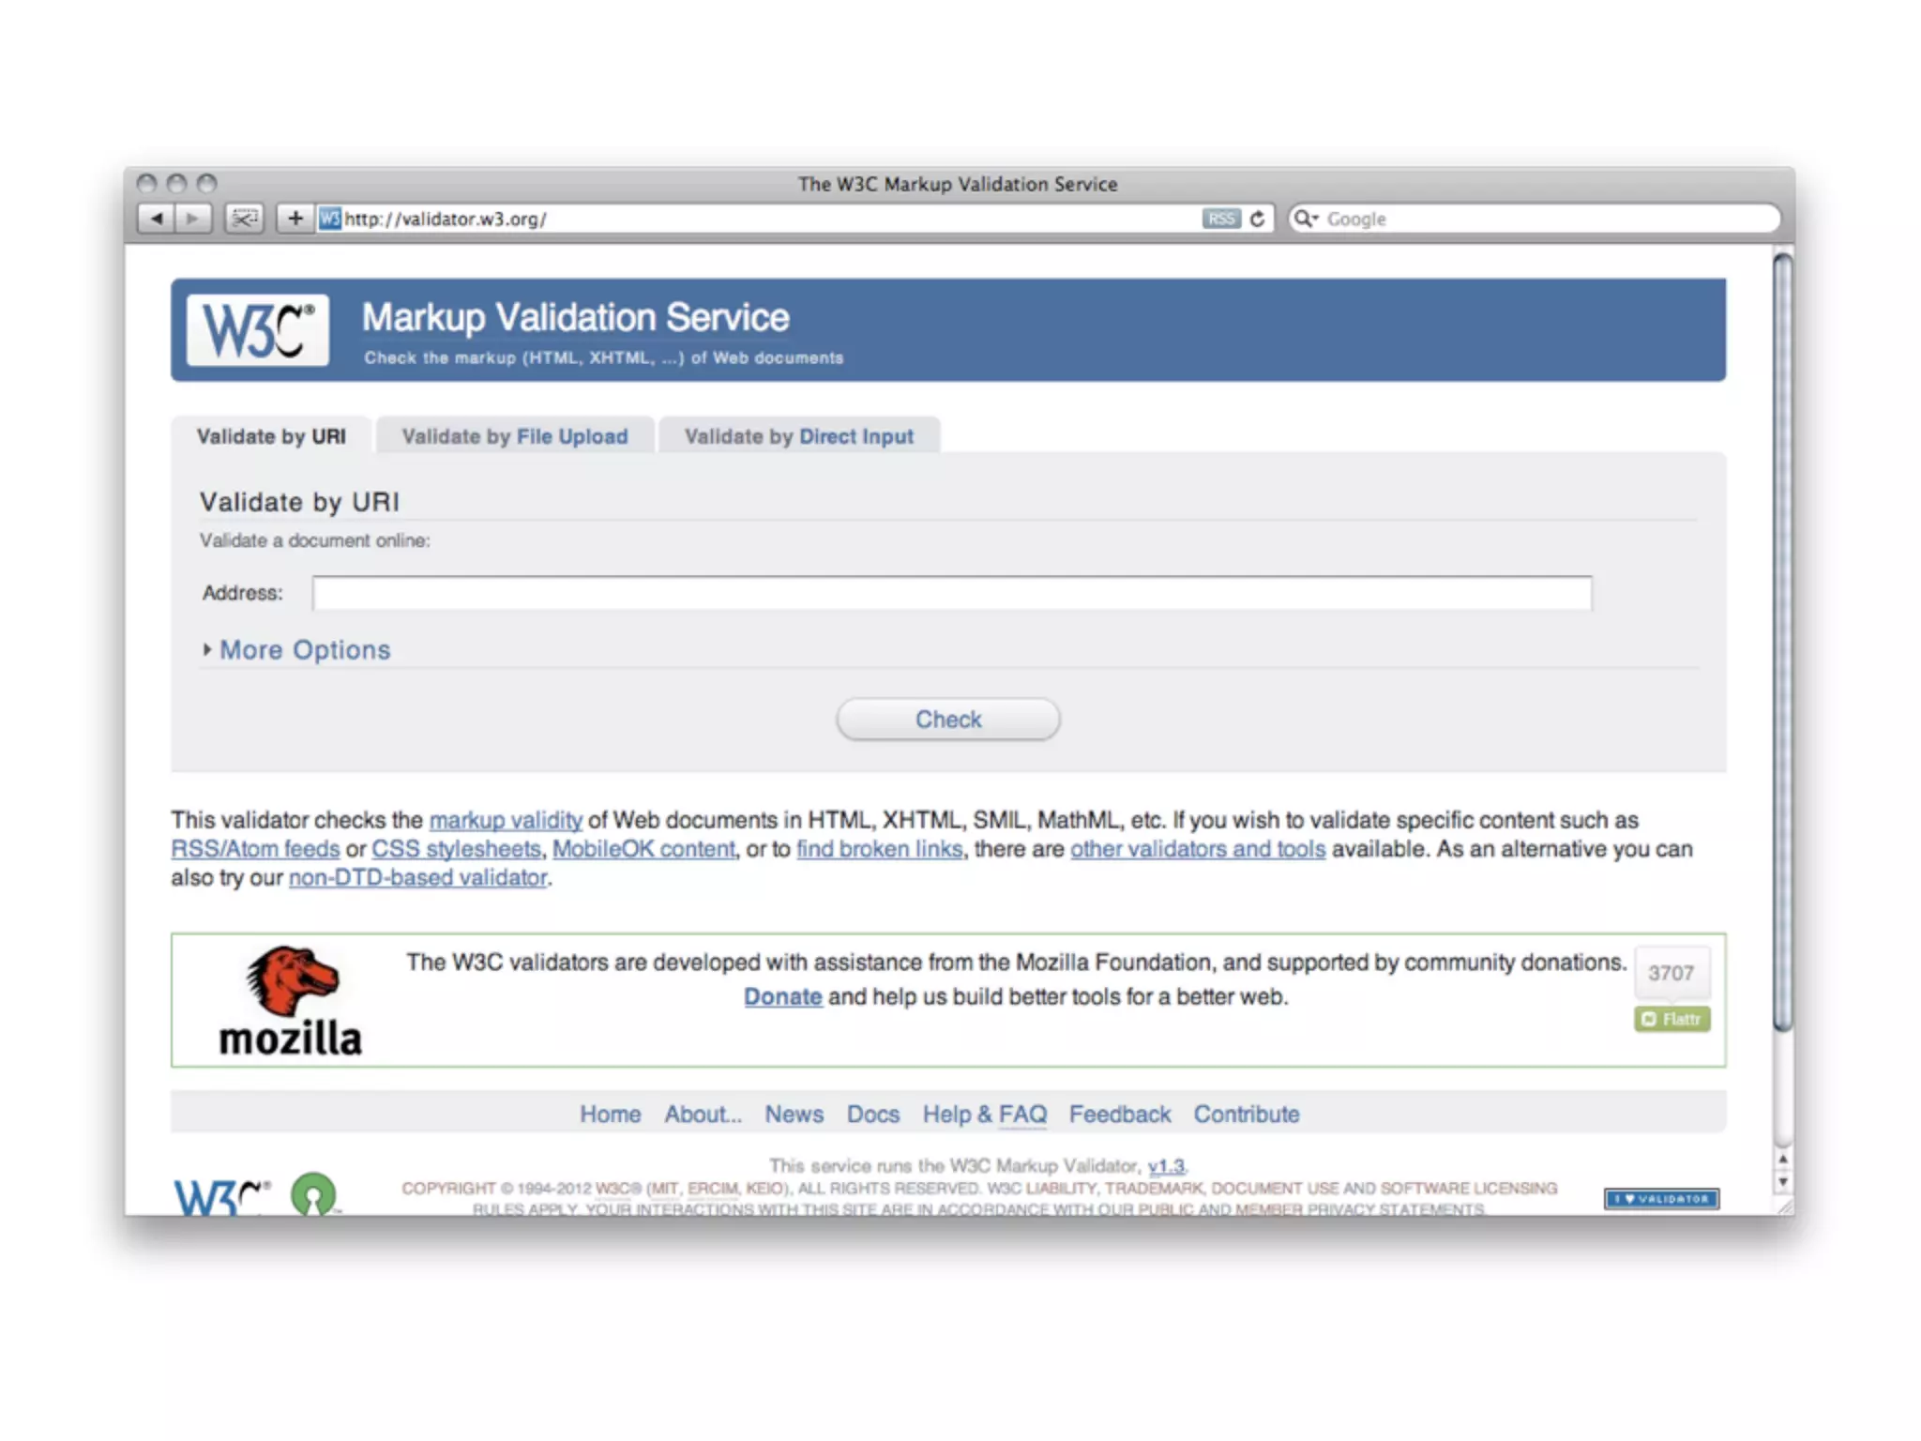Click the vertical page scrollbar
The height and width of the screenshot is (1441, 1921).
pyautogui.click(x=1782, y=638)
